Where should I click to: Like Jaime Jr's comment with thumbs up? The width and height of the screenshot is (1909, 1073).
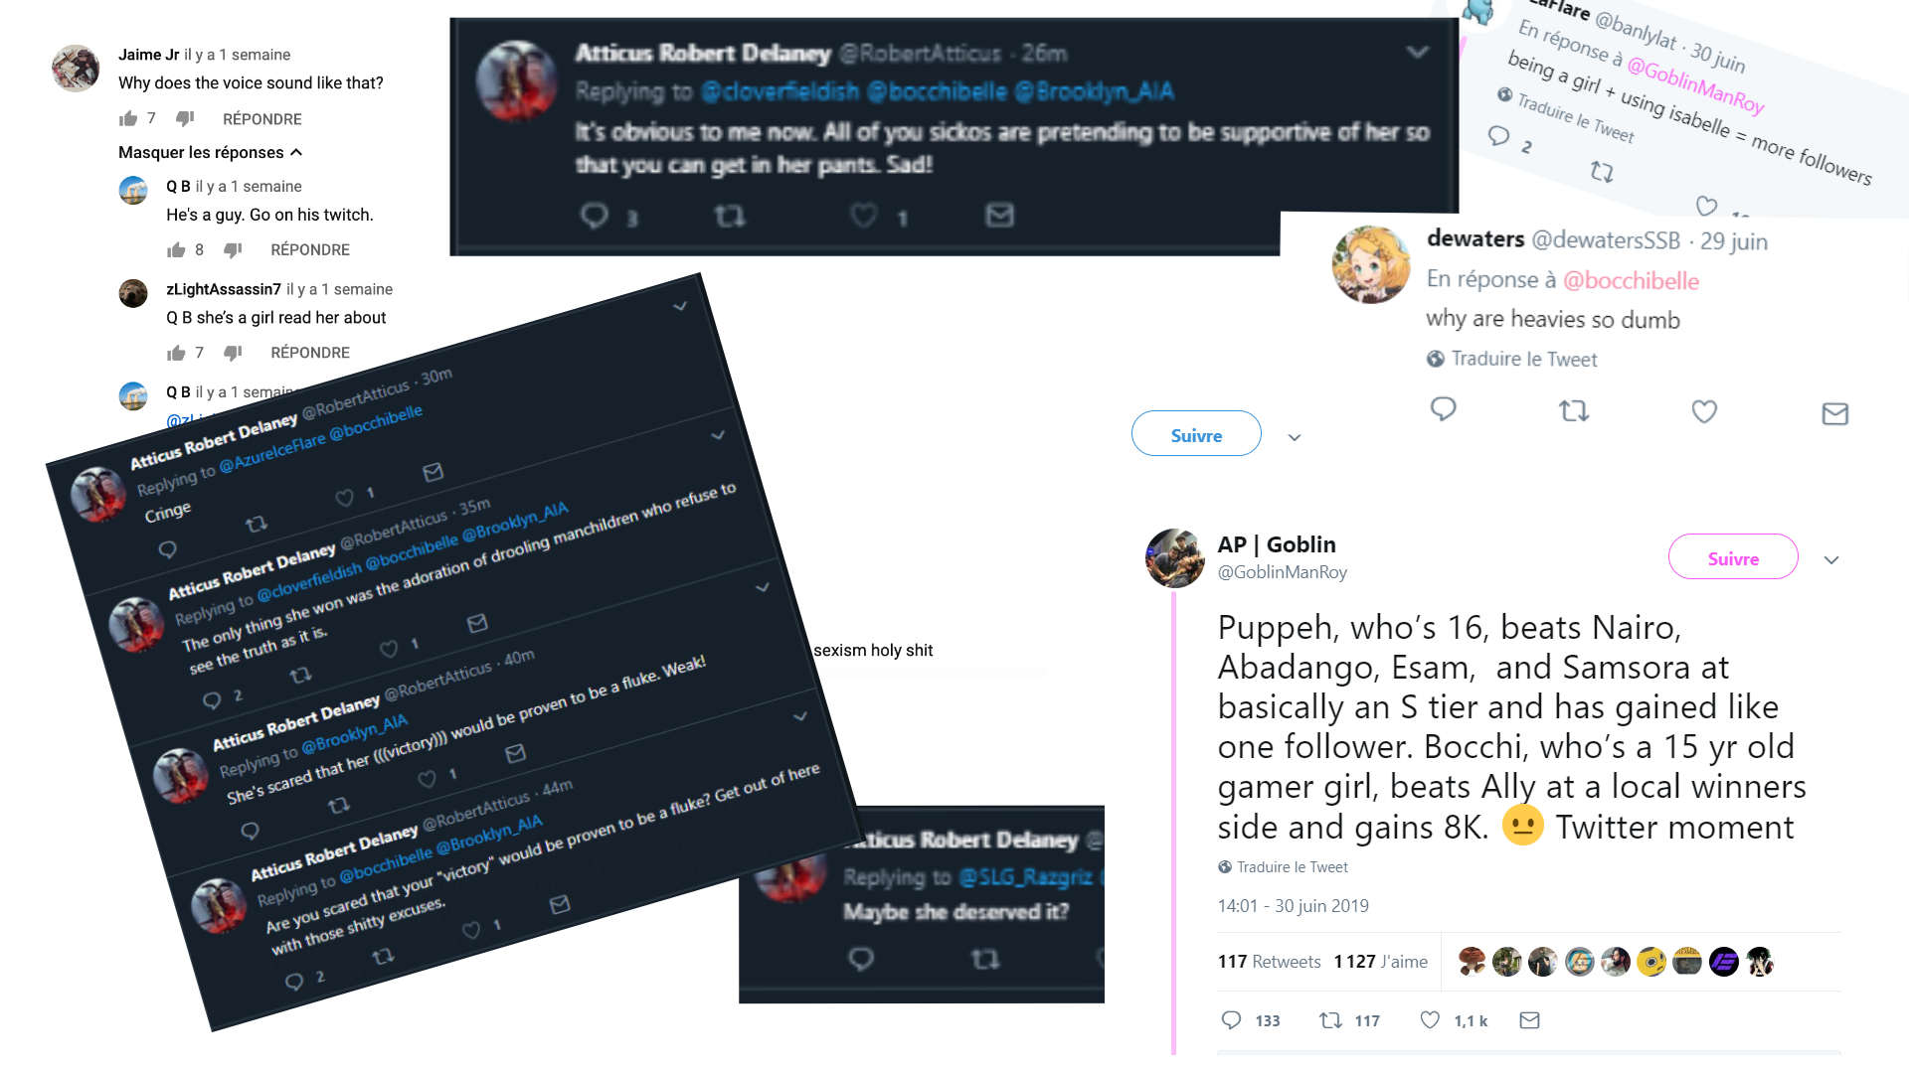[128, 119]
